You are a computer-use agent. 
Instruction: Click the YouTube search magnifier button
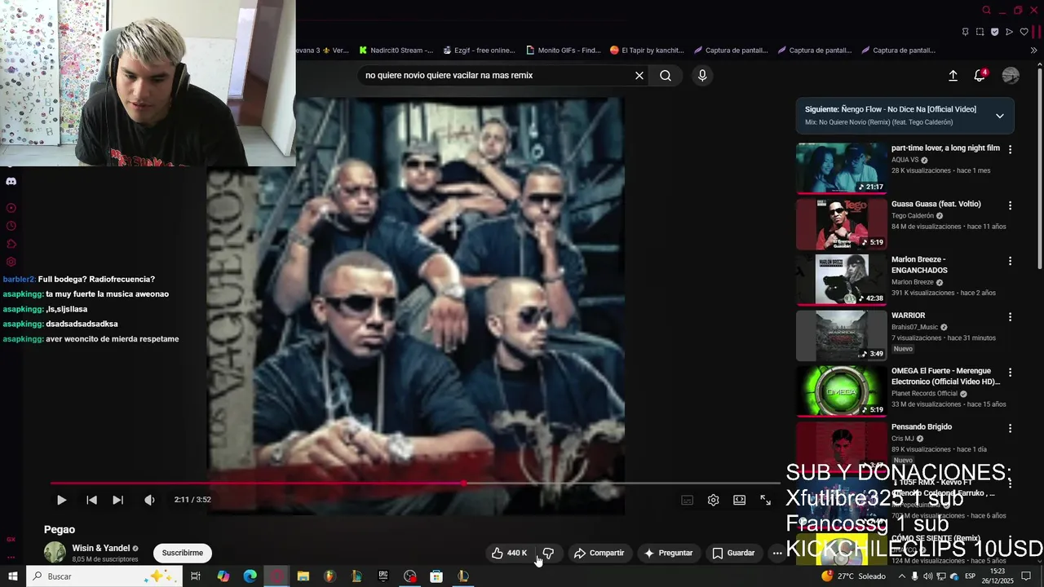[x=666, y=75]
